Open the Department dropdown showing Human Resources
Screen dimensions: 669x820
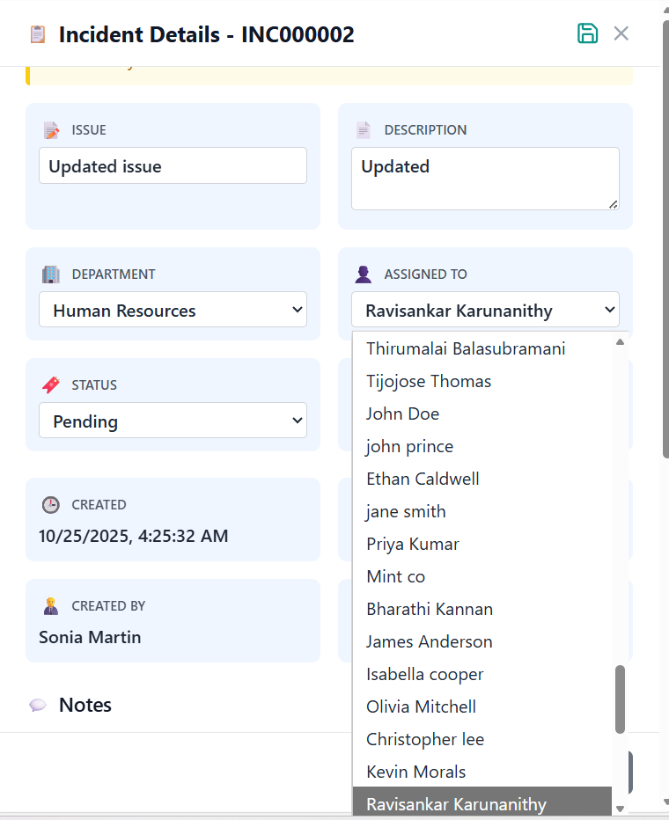click(x=173, y=310)
